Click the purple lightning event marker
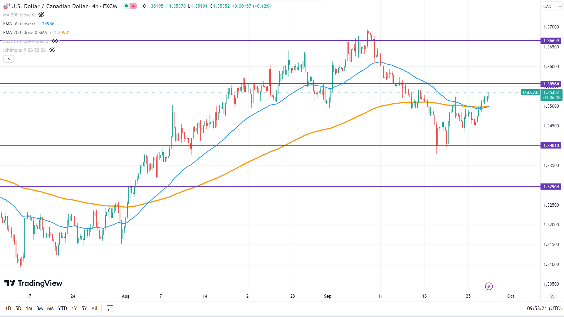 (489, 286)
